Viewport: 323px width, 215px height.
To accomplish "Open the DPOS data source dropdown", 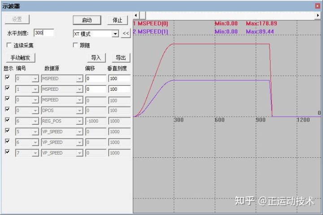I will point(79,110).
